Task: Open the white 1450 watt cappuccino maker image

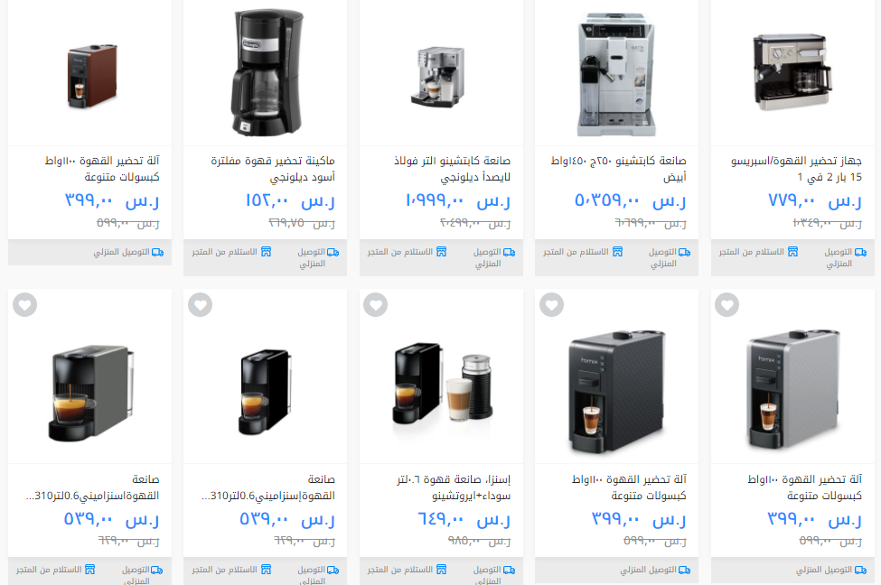Action: pos(616,74)
